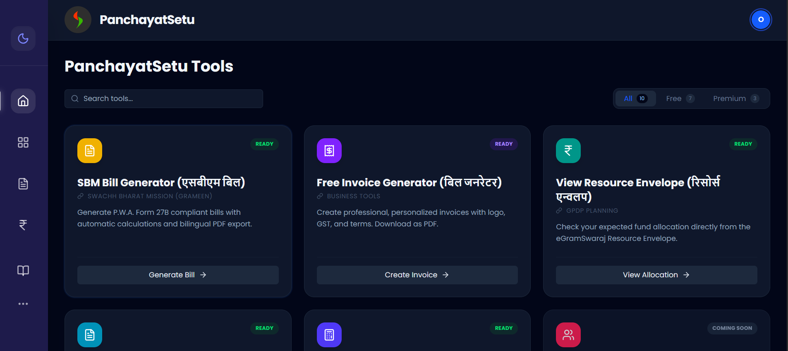Click the document icon in the sidebar

[23, 183]
